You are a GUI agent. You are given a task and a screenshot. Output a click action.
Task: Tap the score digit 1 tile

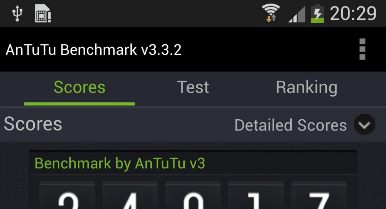[x=256, y=196]
